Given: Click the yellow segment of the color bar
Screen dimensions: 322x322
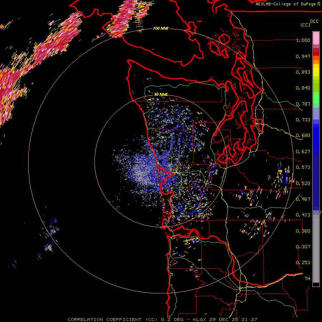Looking at the screenshot, I should 316,70.
